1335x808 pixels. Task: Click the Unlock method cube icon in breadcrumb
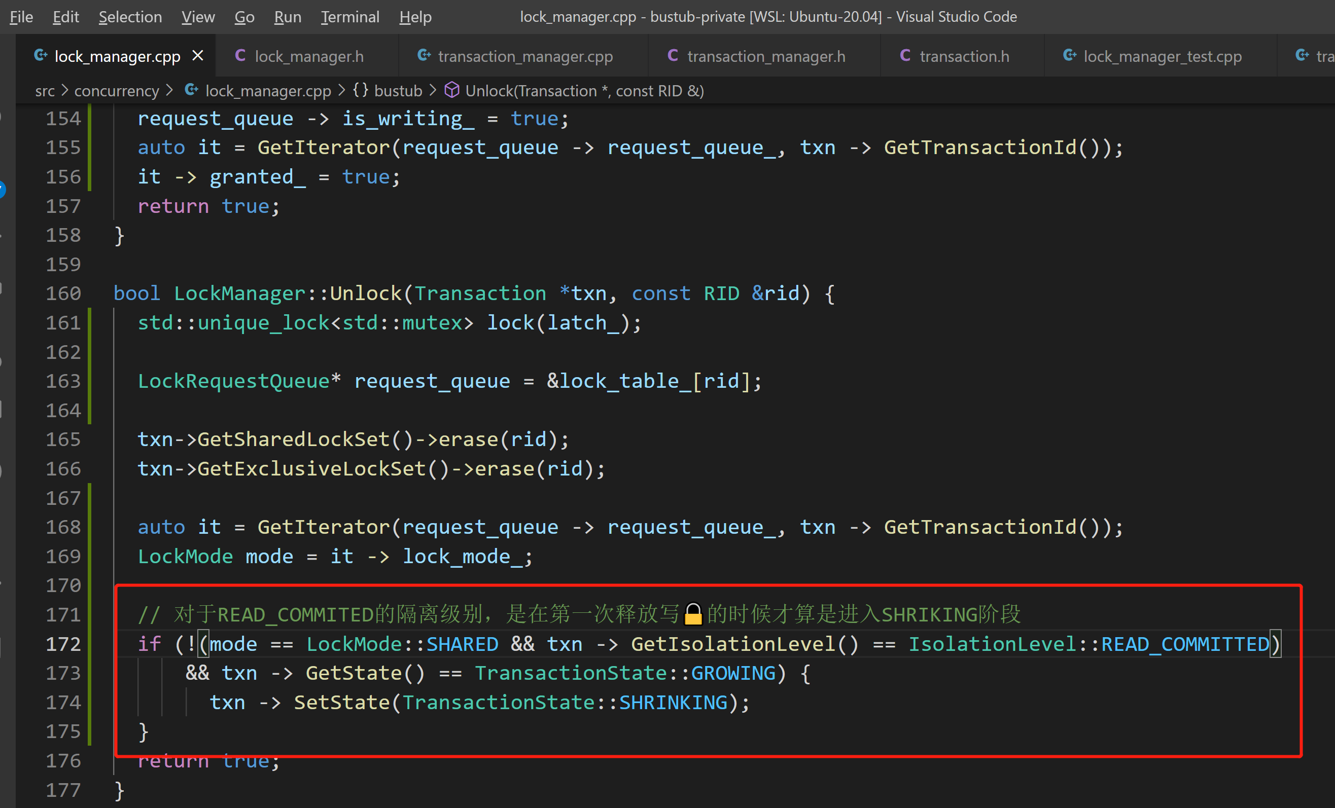click(x=452, y=90)
